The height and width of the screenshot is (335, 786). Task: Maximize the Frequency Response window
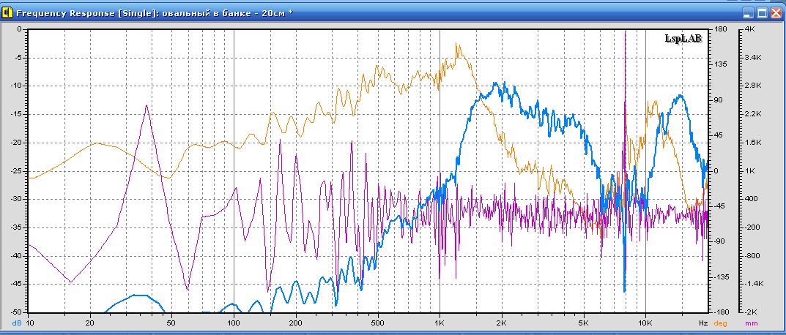pyautogui.click(x=762, y=13)
